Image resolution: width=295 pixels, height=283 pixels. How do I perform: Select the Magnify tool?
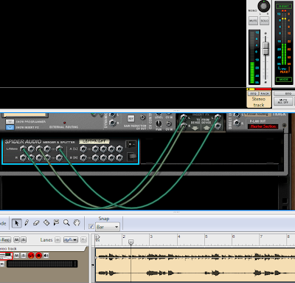[66, 223]
